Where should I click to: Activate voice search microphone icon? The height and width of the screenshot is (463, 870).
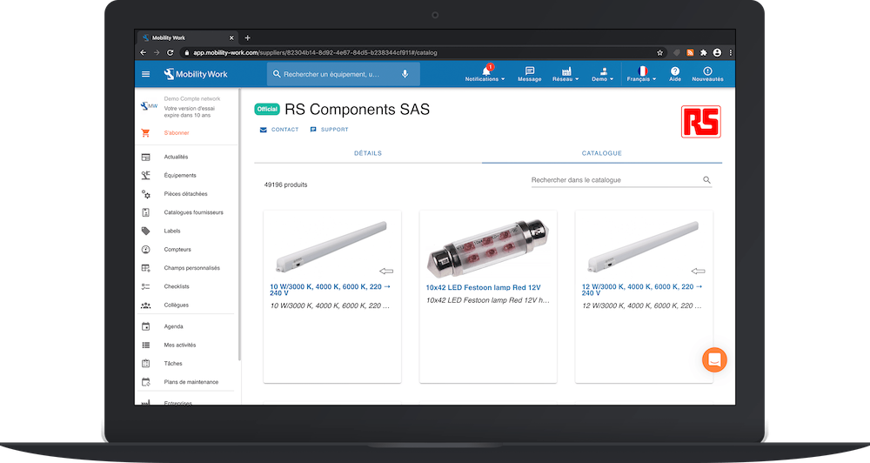coord(405,74)
